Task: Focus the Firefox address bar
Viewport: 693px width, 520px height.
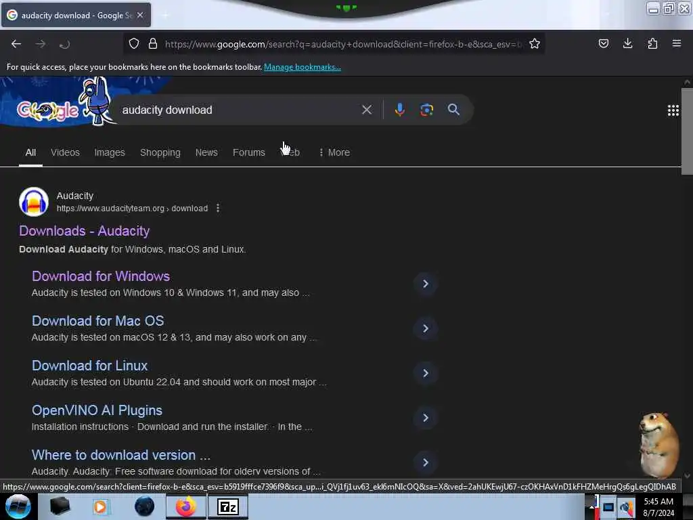Action: click(x=343, y=44)
